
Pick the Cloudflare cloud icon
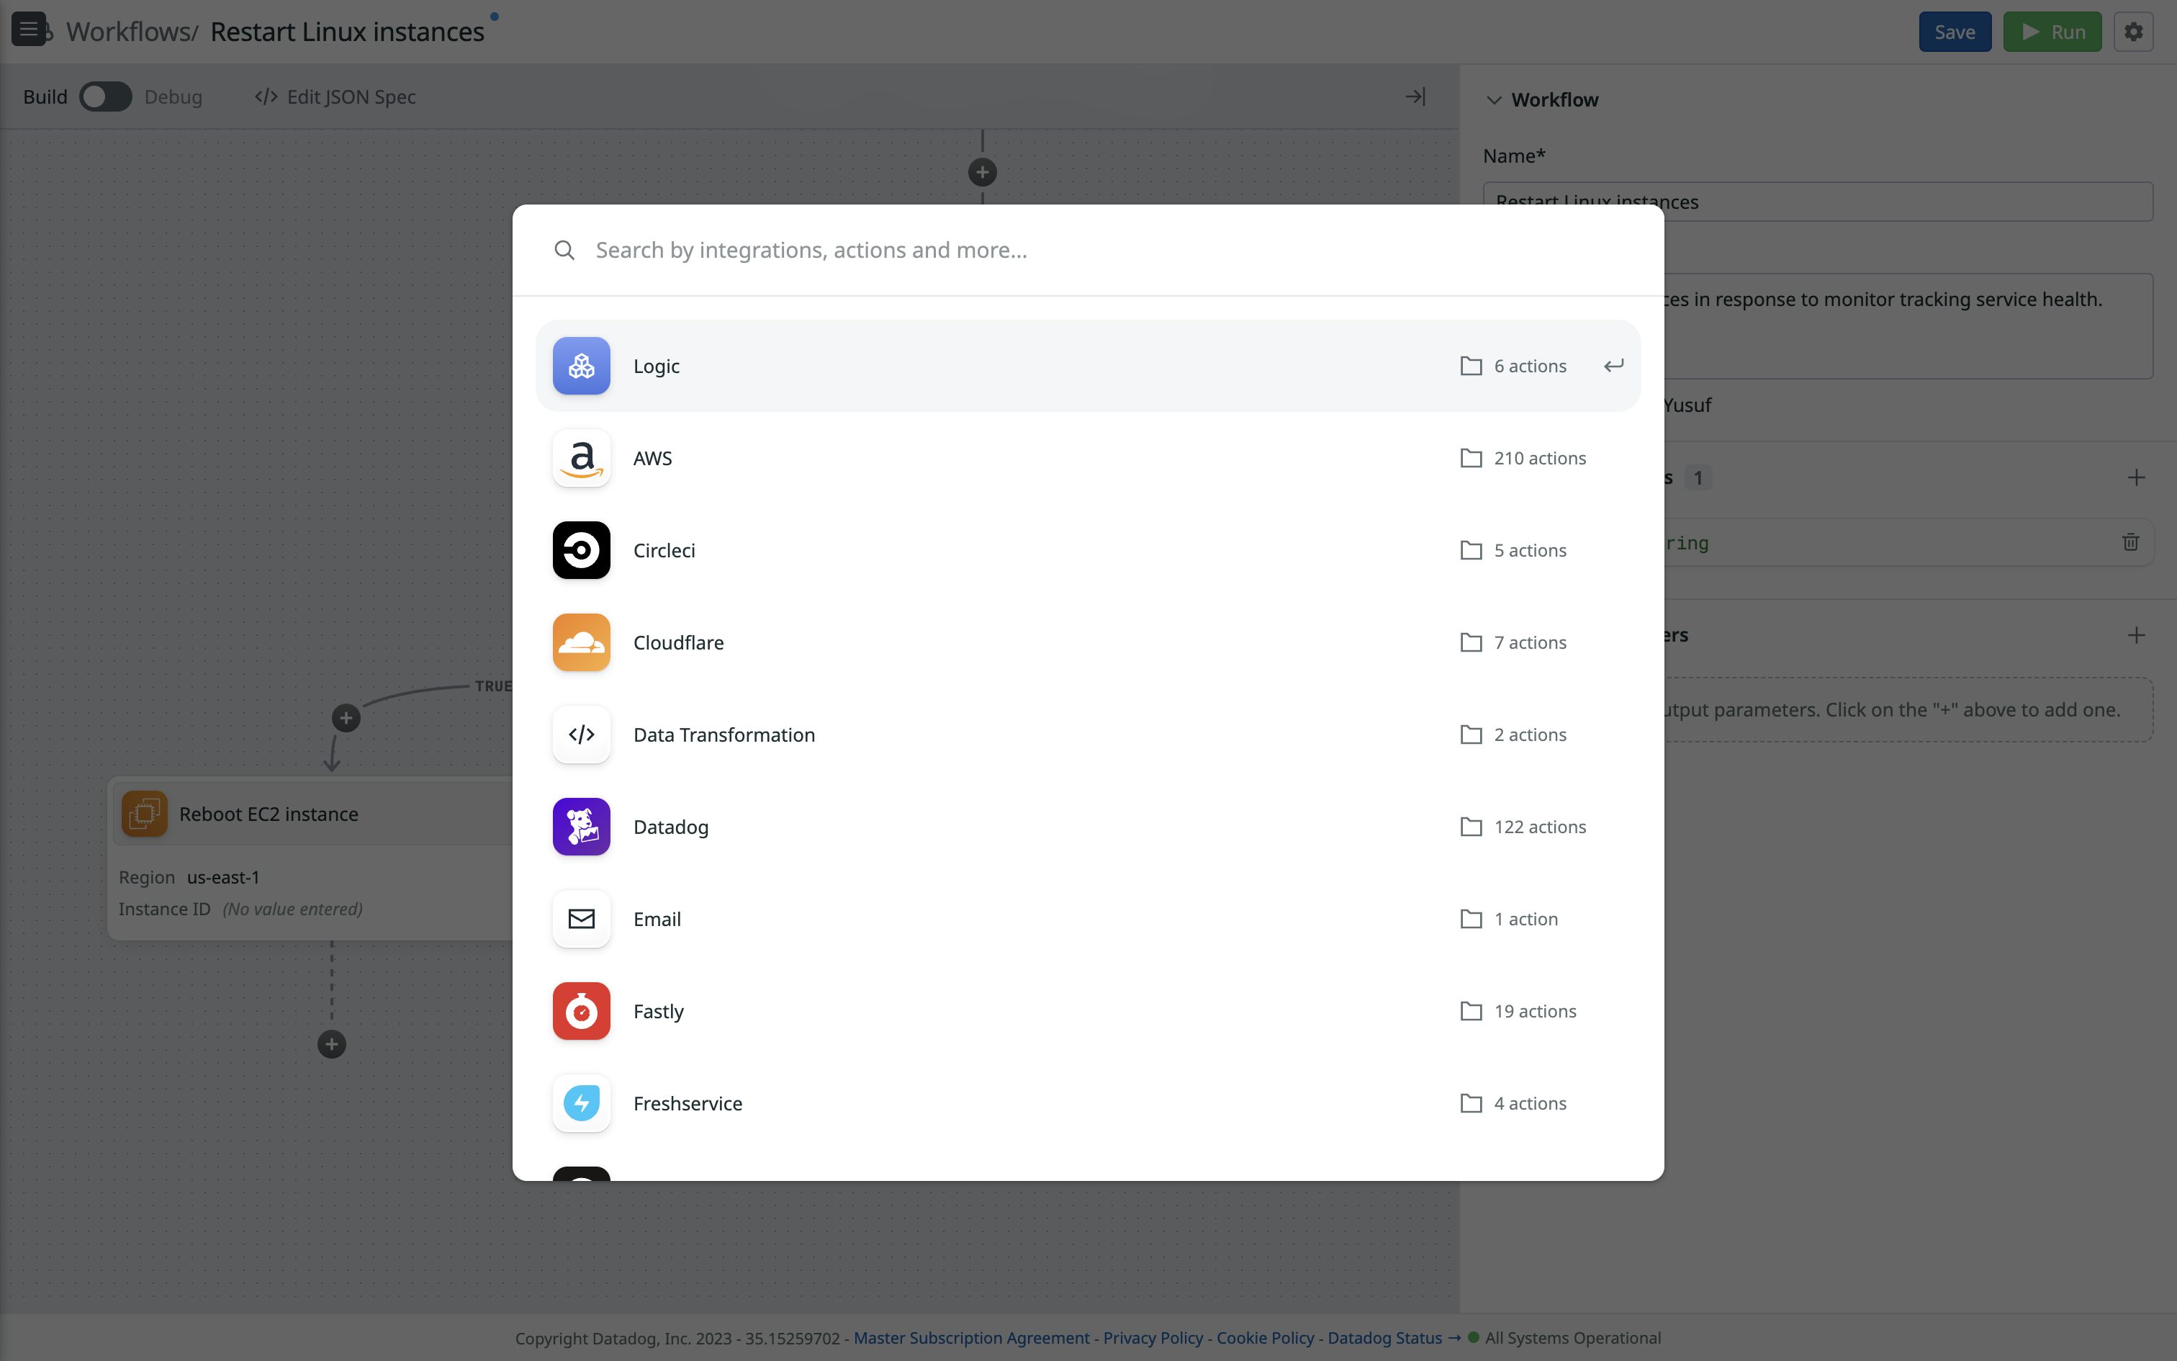click(581, 642)
